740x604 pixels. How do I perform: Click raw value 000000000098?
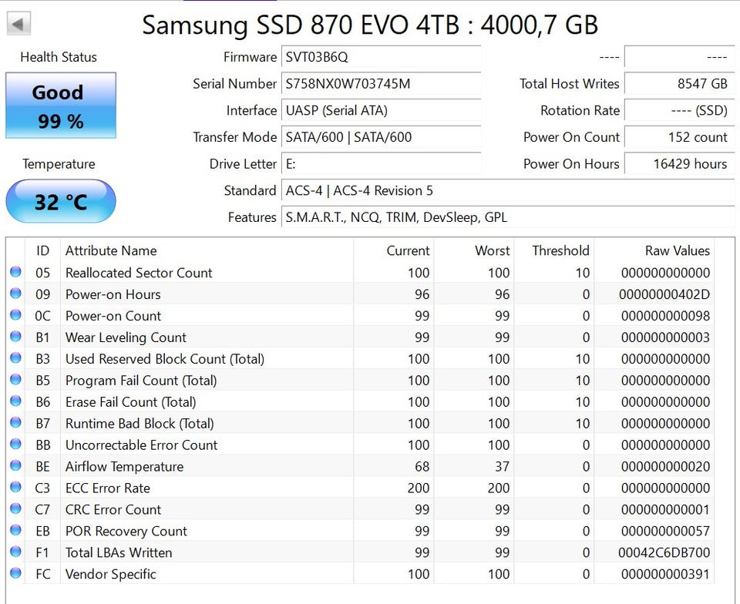pyautogui.click(x=665, y=316)
